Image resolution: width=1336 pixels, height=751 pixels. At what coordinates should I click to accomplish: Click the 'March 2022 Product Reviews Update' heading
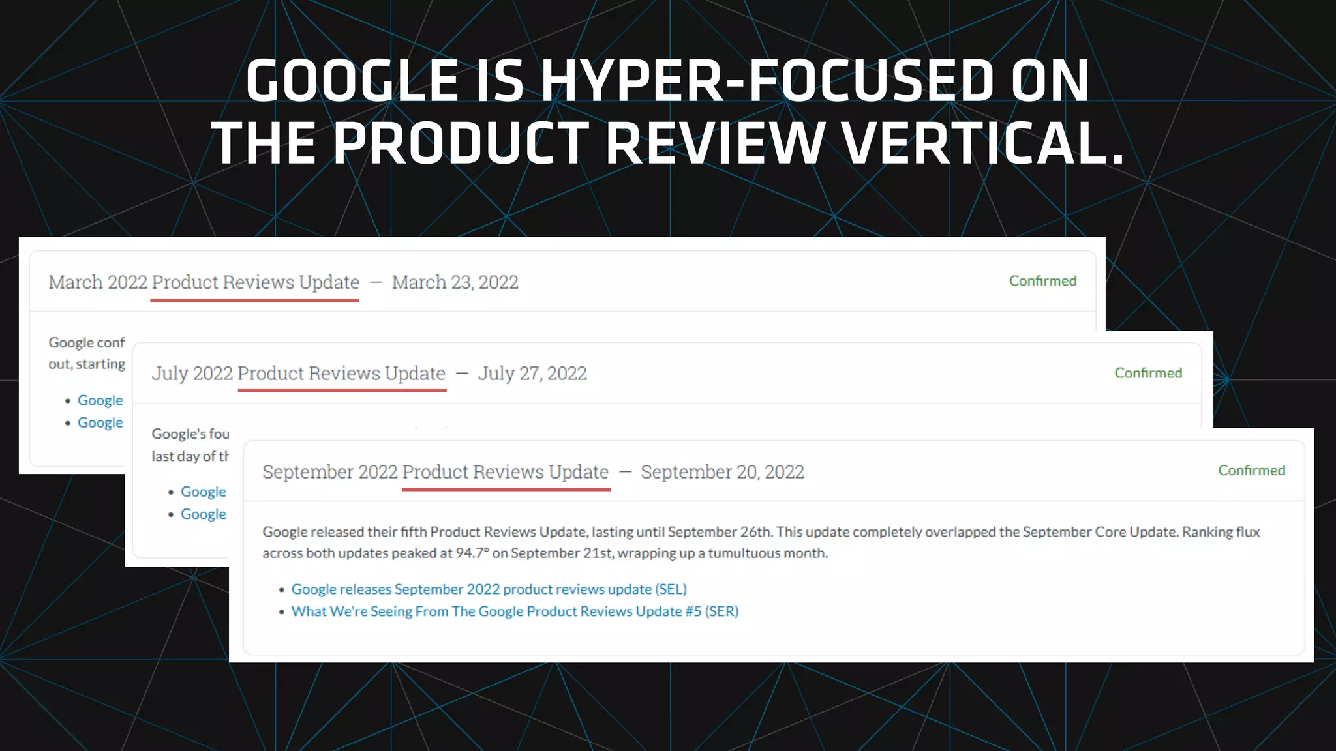point(204,282)
